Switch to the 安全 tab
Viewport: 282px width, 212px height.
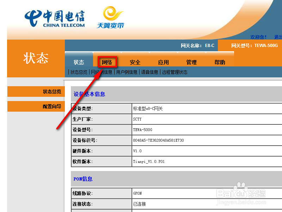click(135, 62)
